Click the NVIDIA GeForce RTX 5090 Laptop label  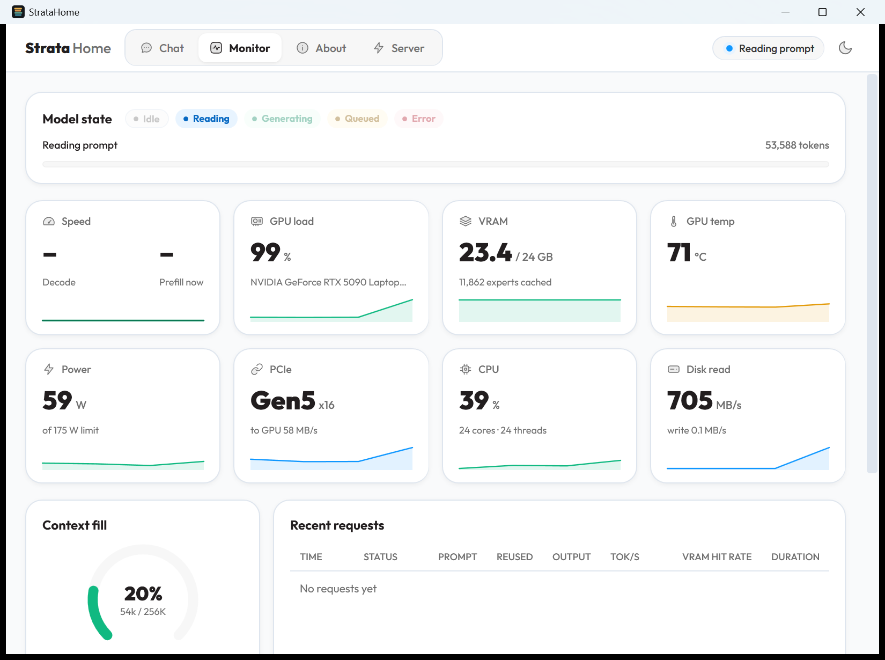coord(328,283)
